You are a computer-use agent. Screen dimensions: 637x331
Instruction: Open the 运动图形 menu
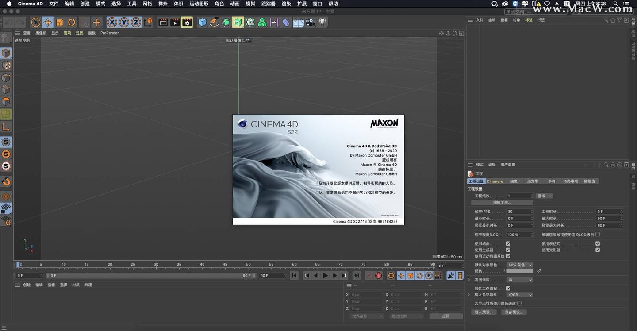(x=199, y=4)
